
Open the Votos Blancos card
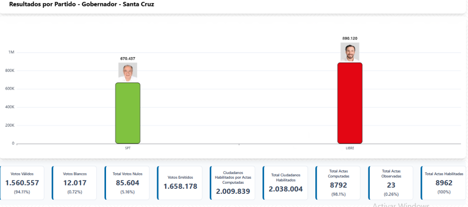point(75,183)
